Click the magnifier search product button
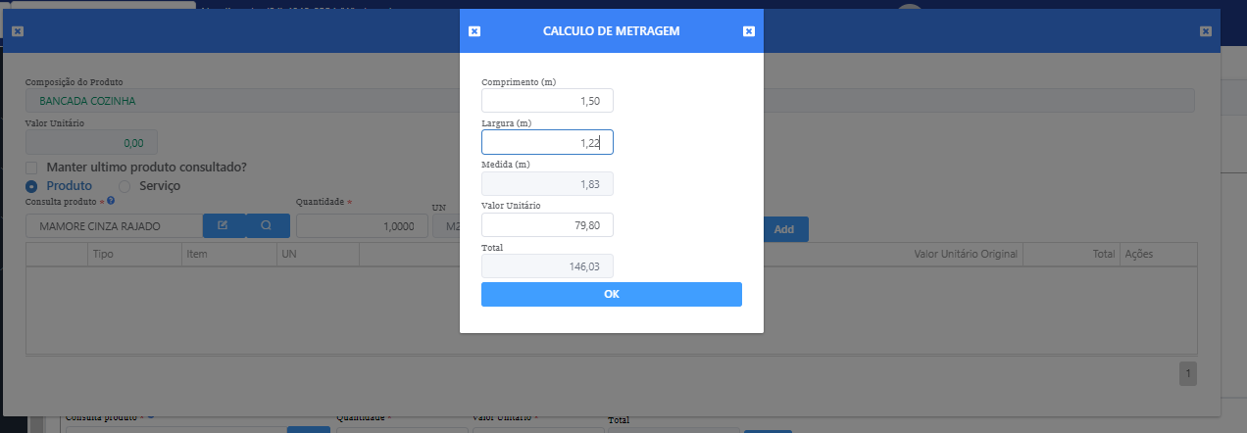Screen dimensions: 1247x433 pyautogui.click(x=268, y=226)
